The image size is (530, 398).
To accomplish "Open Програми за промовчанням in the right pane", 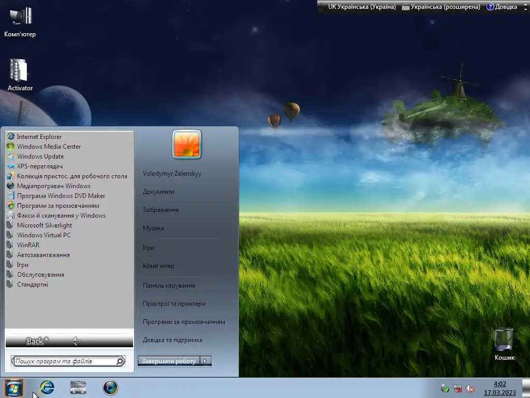I will click(184, 322).
